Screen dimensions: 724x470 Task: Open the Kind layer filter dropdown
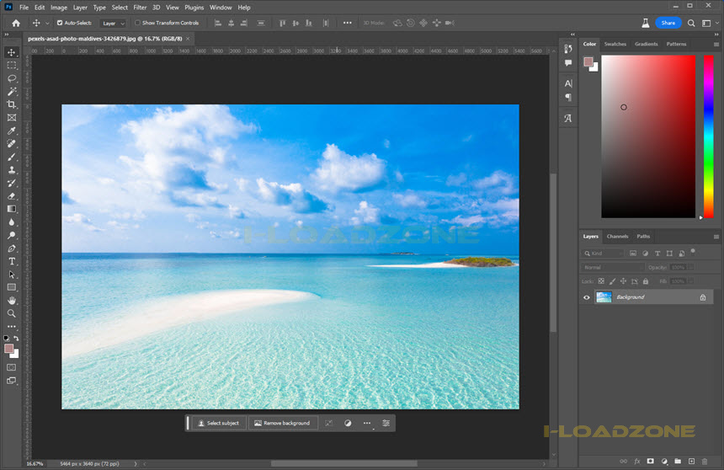tap(603, 254)
